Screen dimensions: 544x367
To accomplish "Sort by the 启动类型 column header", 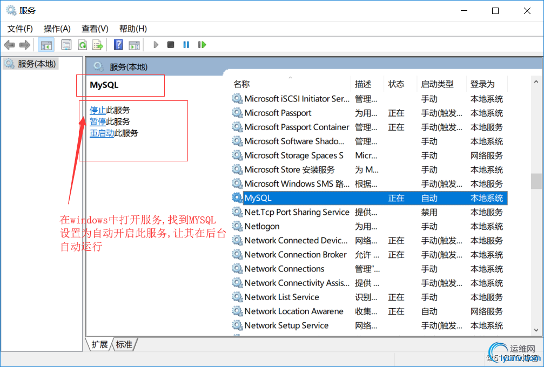I will [x=437, y=84].
